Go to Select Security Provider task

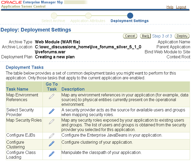pyautogui.click(x=52, y=111)
